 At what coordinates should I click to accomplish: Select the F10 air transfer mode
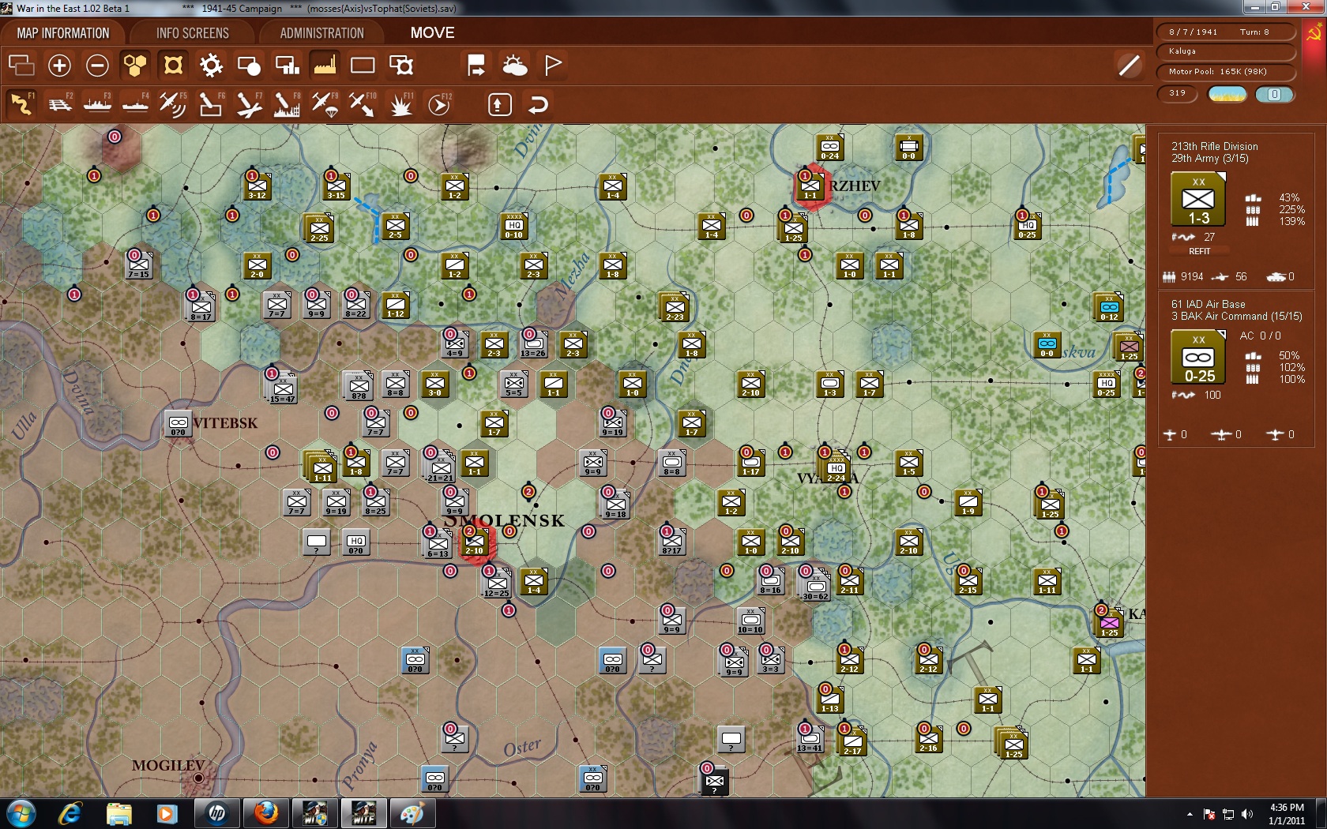coord(363,104)
